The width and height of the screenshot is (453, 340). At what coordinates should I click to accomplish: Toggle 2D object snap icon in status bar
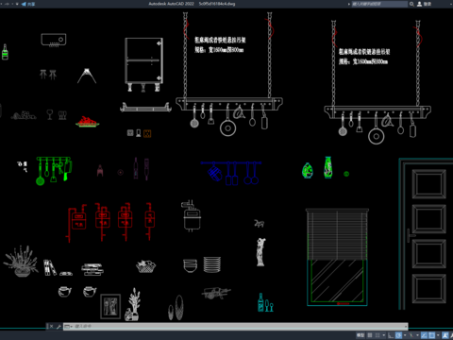click(431, 335)
